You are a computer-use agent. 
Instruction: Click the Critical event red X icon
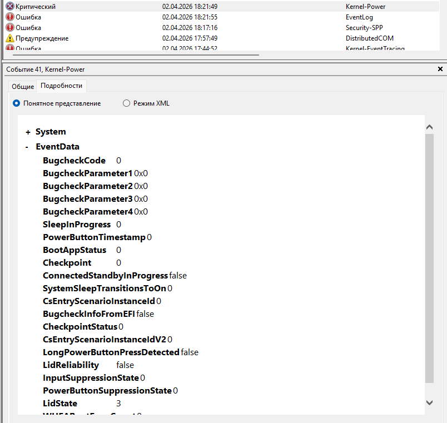click(x=9, y=6)
